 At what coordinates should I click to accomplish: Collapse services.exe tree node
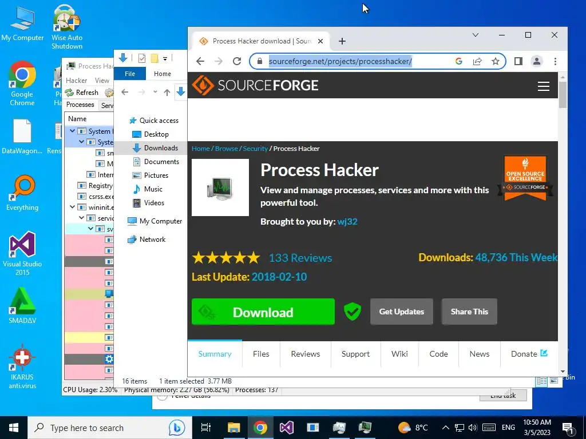pyautogui.click(x=81, y=218)
